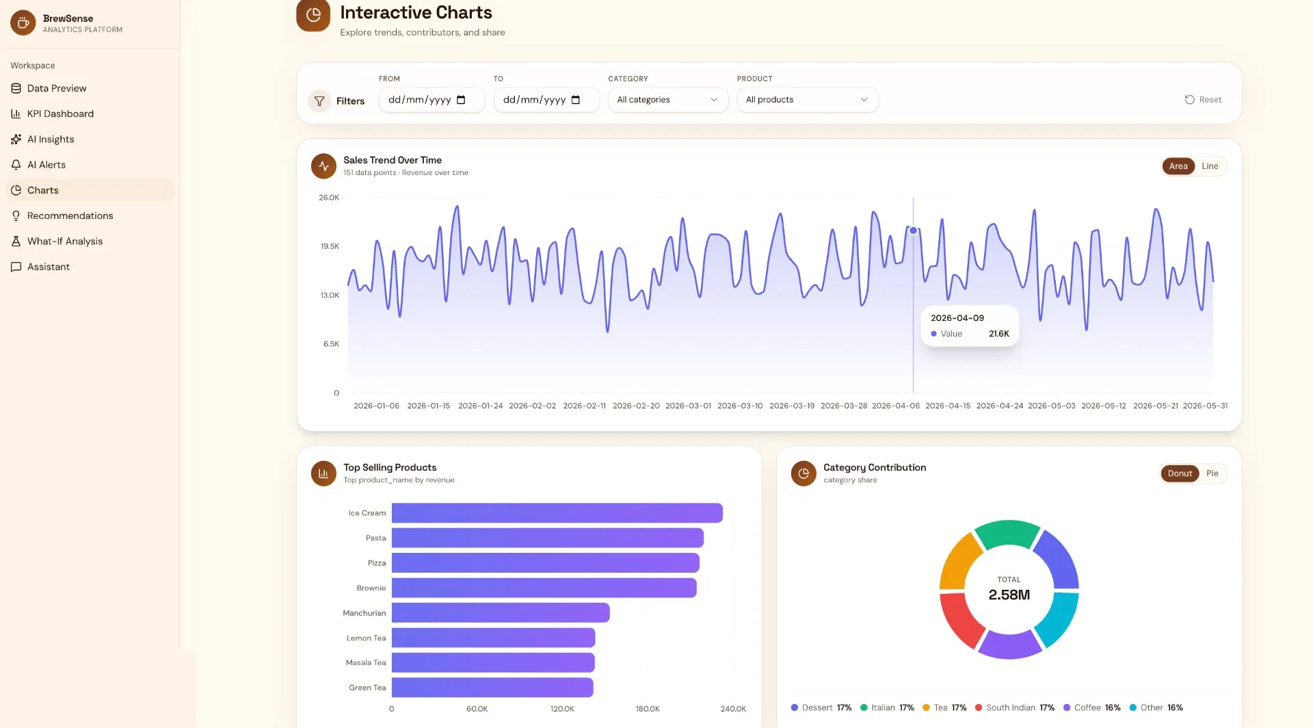Click the BrewSense coffee cup logo
Screen dimensions: 1313x728
pos(23,23)
